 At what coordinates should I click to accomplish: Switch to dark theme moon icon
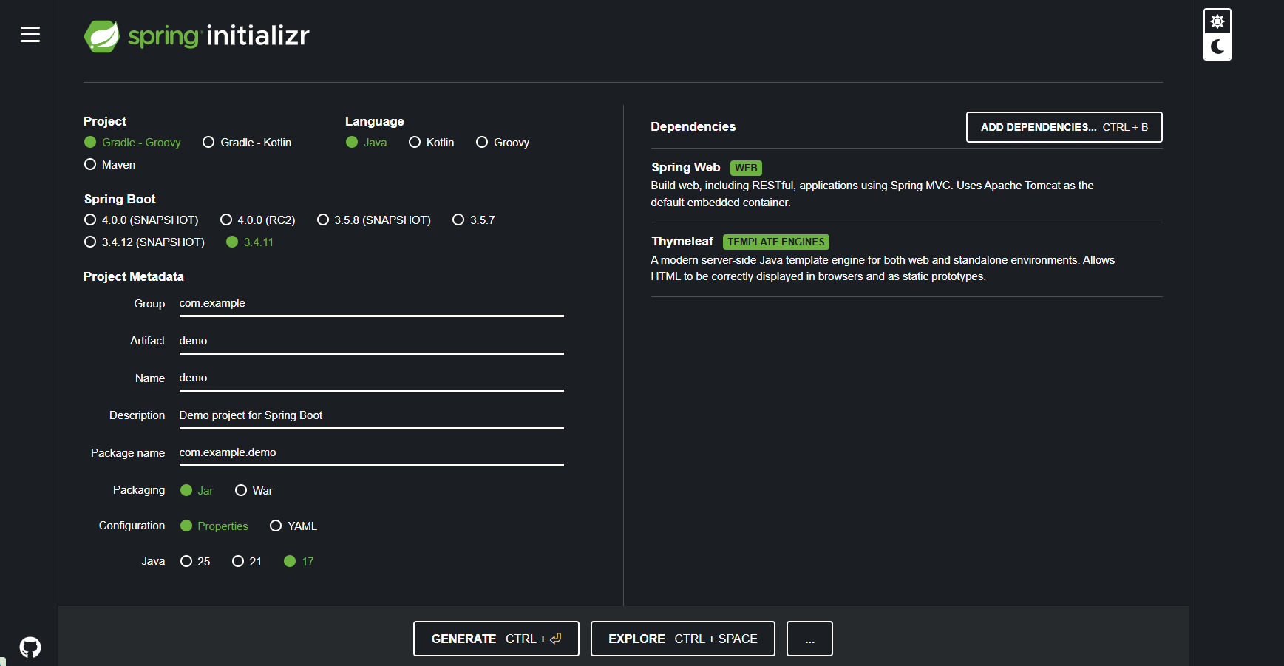1217,47
